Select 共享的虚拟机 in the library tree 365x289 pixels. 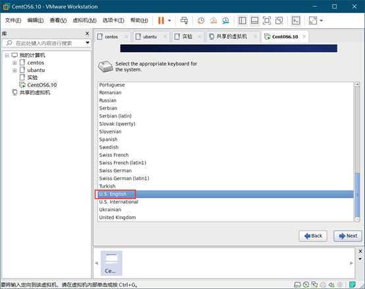tap(35, 92)
